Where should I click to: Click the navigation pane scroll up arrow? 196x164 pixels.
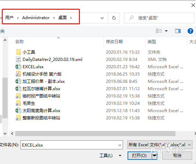5,40
